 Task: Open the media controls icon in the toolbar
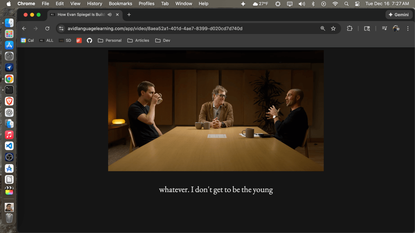point(384,29)
